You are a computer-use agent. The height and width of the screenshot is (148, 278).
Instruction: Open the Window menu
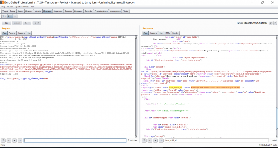click(x=26, y=7)
